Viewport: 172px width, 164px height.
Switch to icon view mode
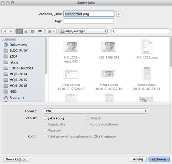pos(19,31)
